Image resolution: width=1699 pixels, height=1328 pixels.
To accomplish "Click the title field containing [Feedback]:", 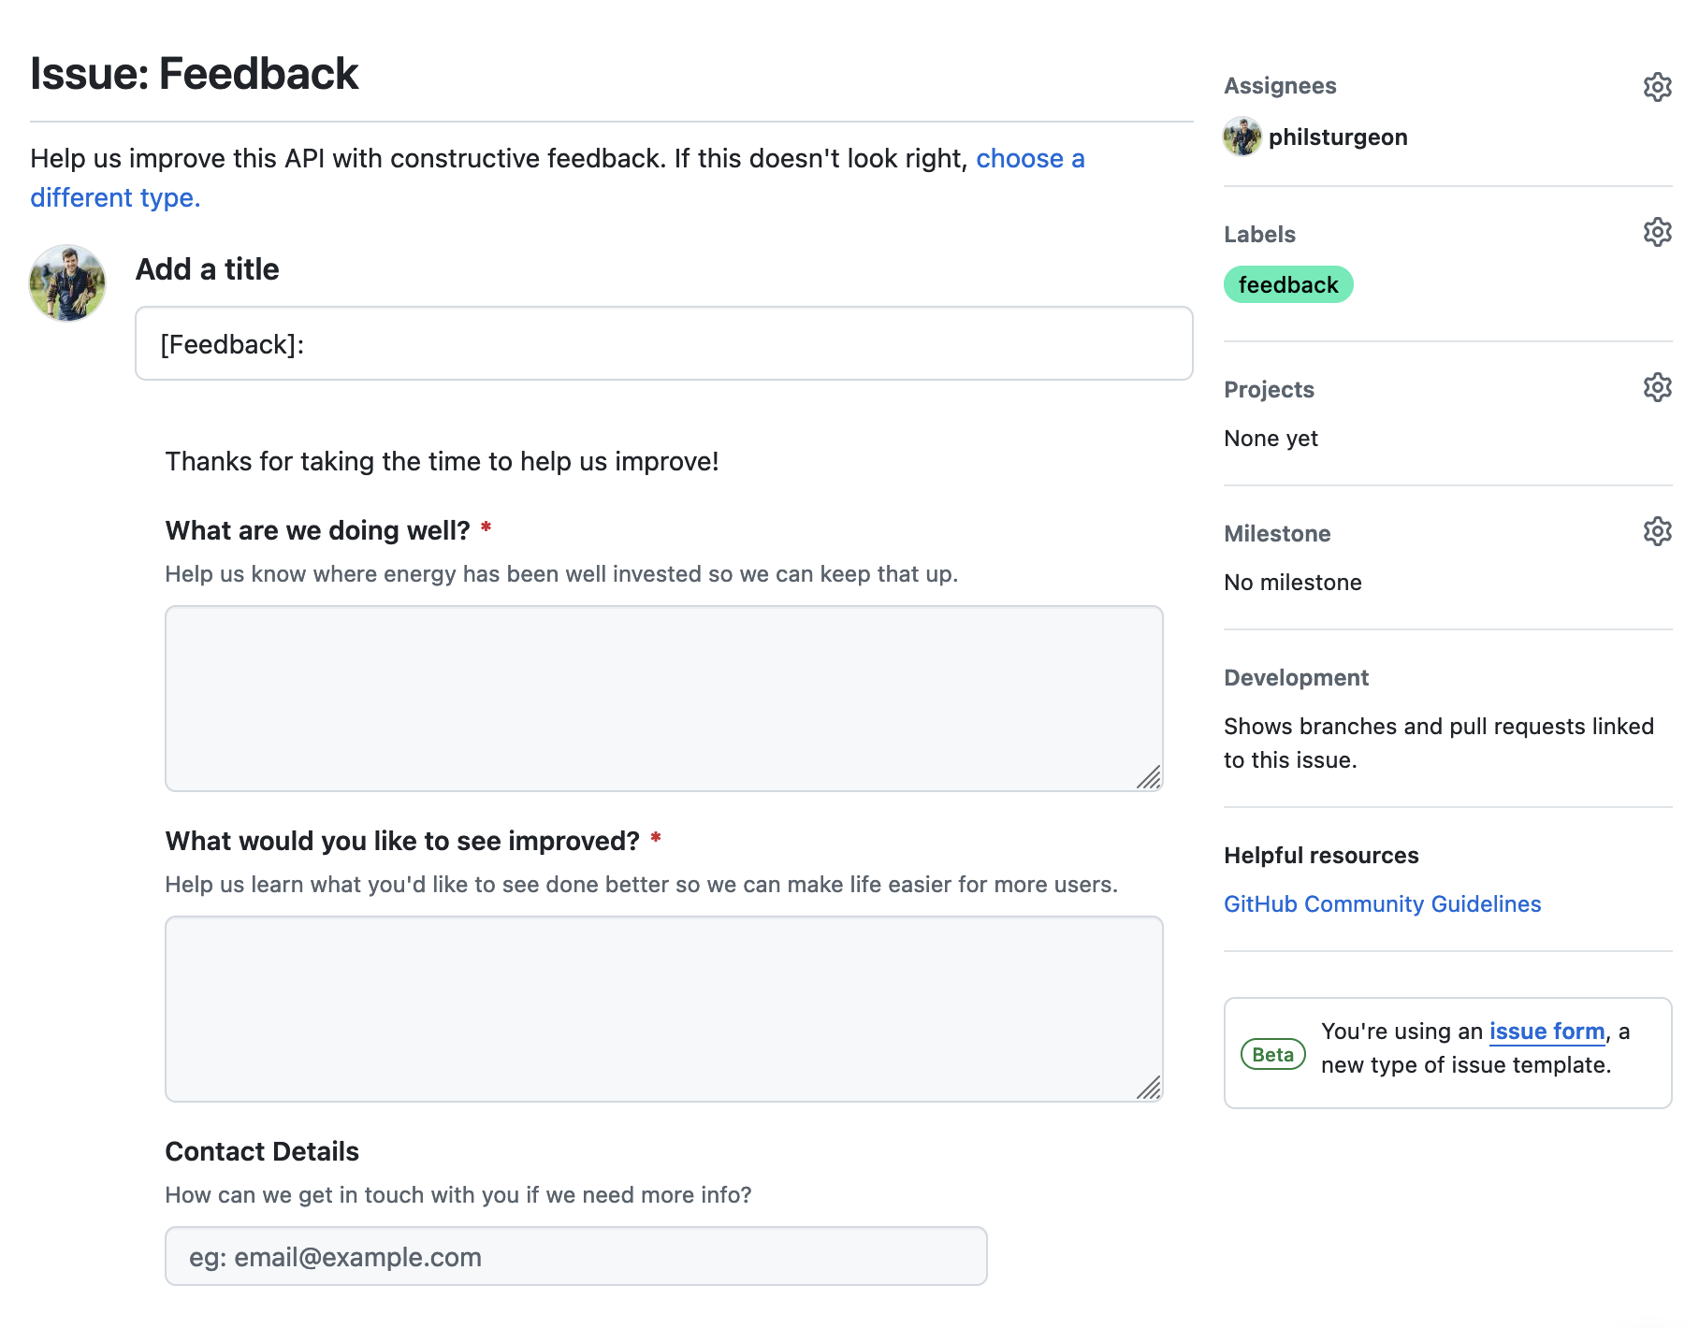I will click(664, 343).
